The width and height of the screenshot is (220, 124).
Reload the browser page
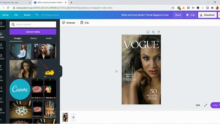(8, 8)
